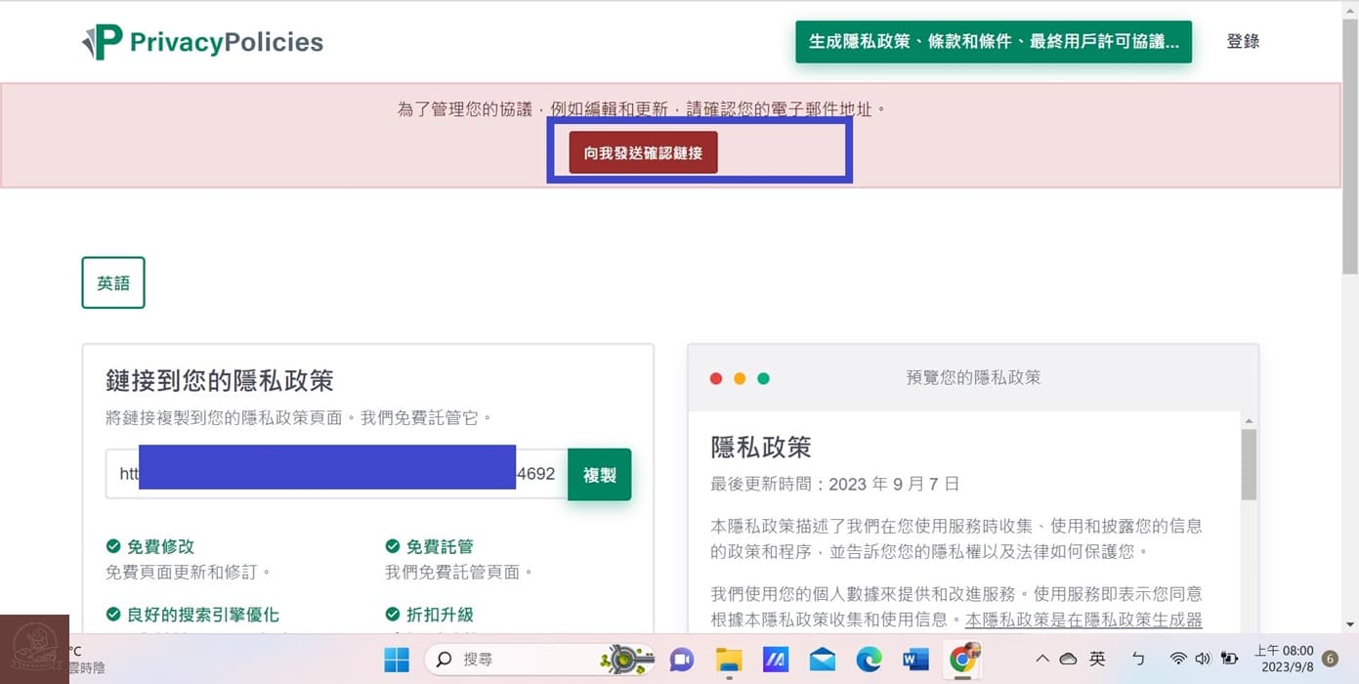The height and width of the screenshot is (684, 1359).
Task: Click the 複製 button to copy the link
Action: click(599, 474)
